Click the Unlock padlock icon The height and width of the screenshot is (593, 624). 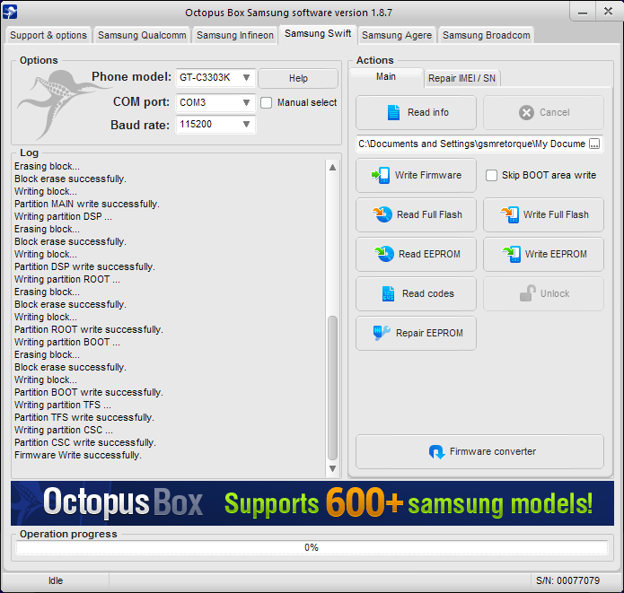pyautogui.click(x=528, y=293)
